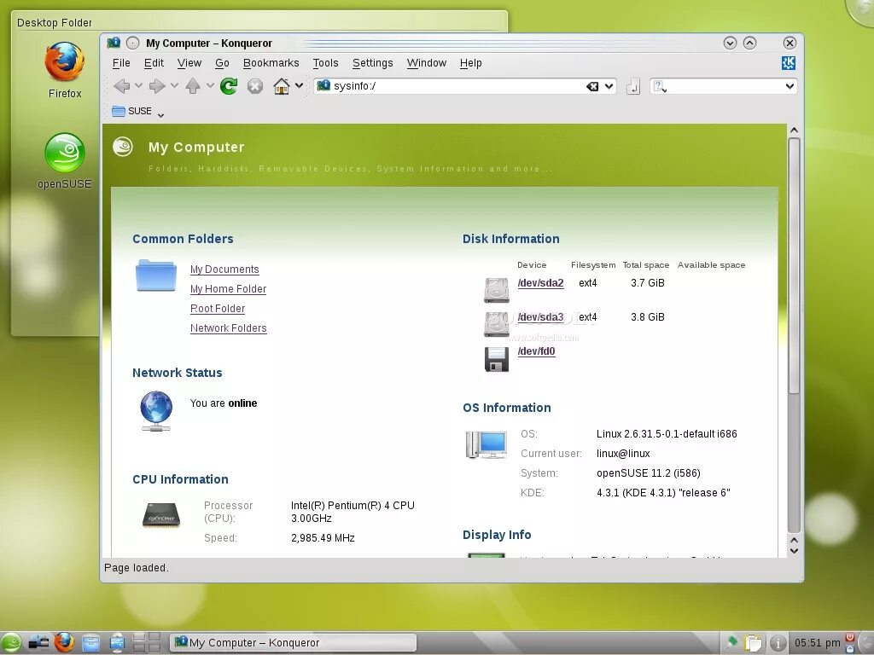Open the openSUSE application launcher in the panel
874x655 pixels.
click(x=11, y=643)
